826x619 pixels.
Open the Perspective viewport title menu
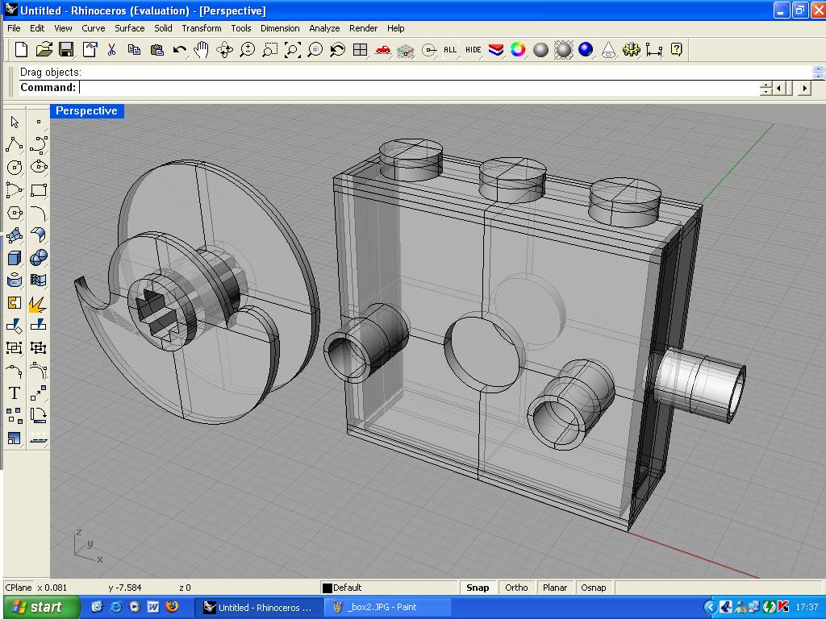(86, 111)
